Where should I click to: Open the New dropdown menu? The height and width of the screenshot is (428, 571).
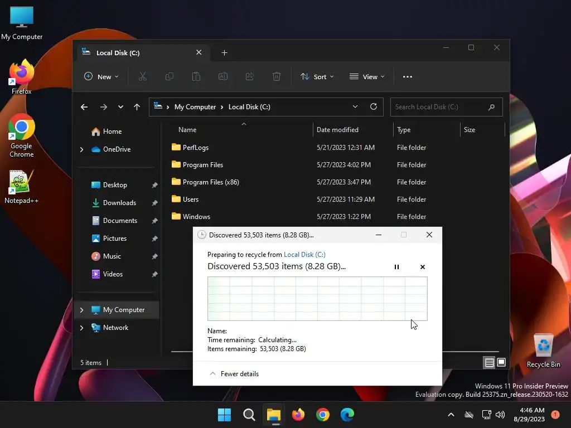(101, 76)
